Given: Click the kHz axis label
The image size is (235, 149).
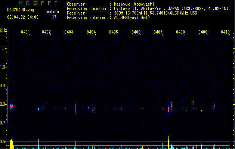Looking at the screenshot, I should pyautogui.click(x=3, y=30).
